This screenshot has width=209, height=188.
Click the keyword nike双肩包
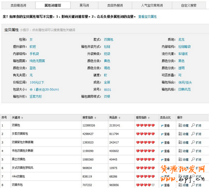[x=18, y=177]
